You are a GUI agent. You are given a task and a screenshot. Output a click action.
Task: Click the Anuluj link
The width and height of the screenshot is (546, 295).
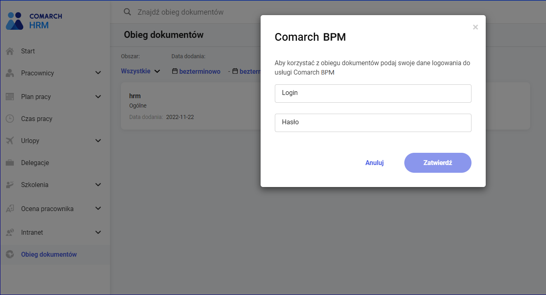coord(374,163)
